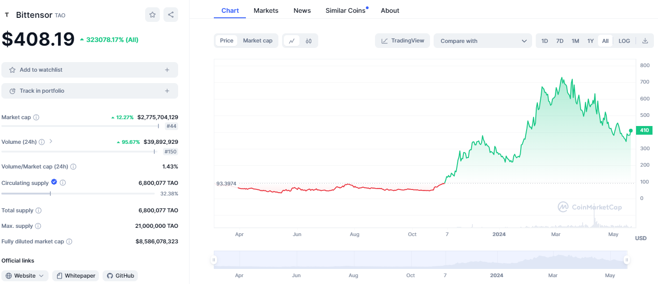The image size is (658, 284).
Task: Click Add to watchlist button
Action: pos(89,70)
